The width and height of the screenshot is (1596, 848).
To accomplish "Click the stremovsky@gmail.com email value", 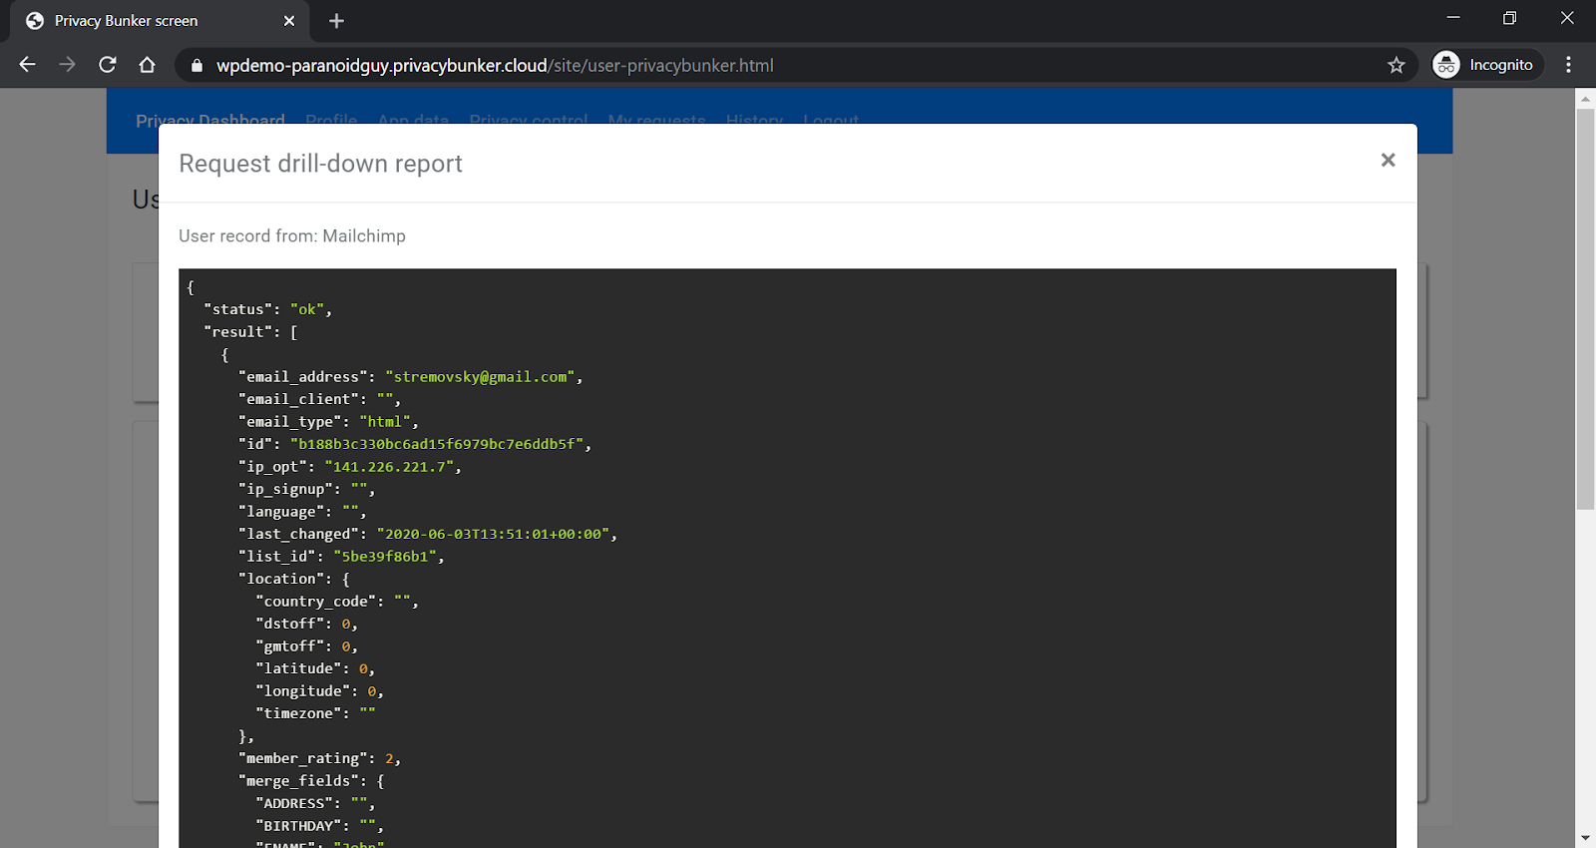I will click(480, 377).
